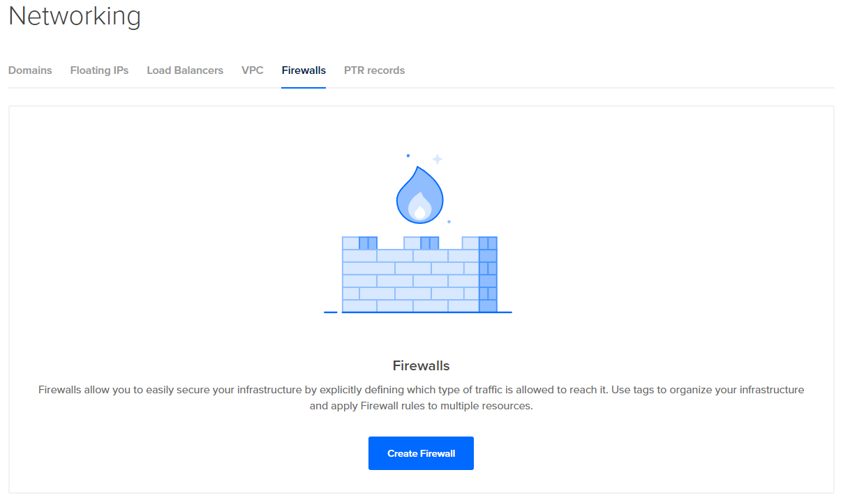This screenshot has height=500, width=843.
Task: Select the active Firewalls tab
Action: pos(304,70)
